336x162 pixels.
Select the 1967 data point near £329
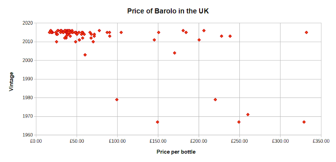tap(304, 122)
